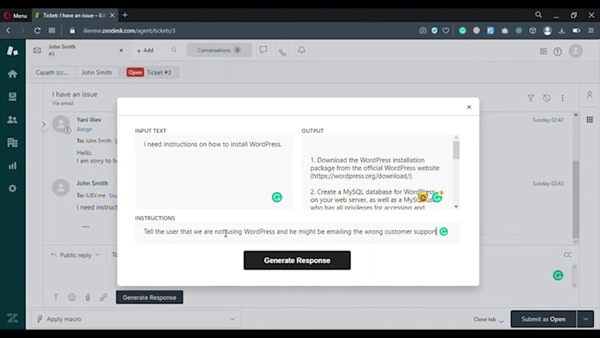Click Generate Response button below reply editor
600x338 pixels.
(x=150, y=297)
